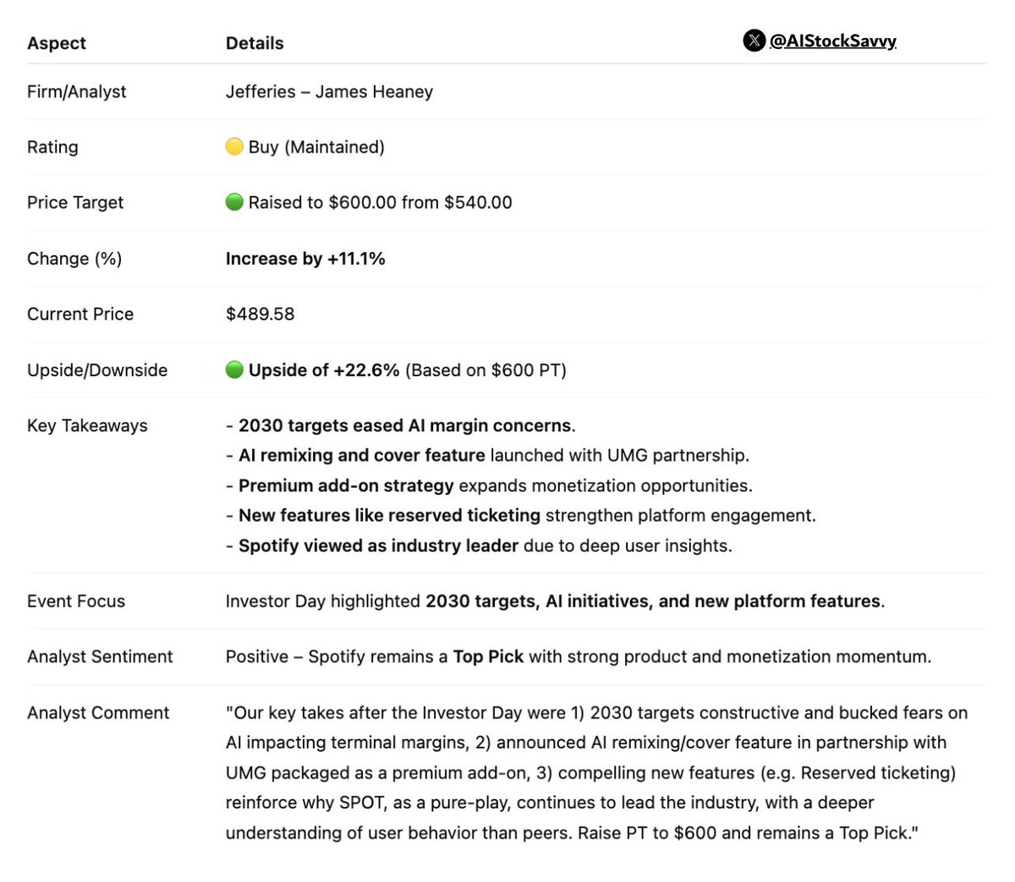
Task: Click the green circle beside Upside of +22.6%
Action: coord(234,370)
